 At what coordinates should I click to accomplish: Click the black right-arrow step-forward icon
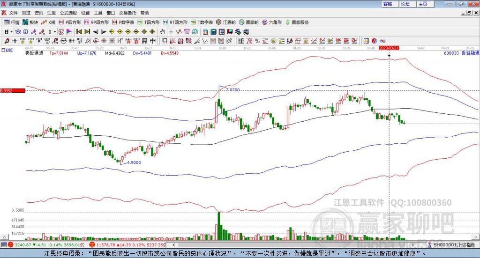104,32
